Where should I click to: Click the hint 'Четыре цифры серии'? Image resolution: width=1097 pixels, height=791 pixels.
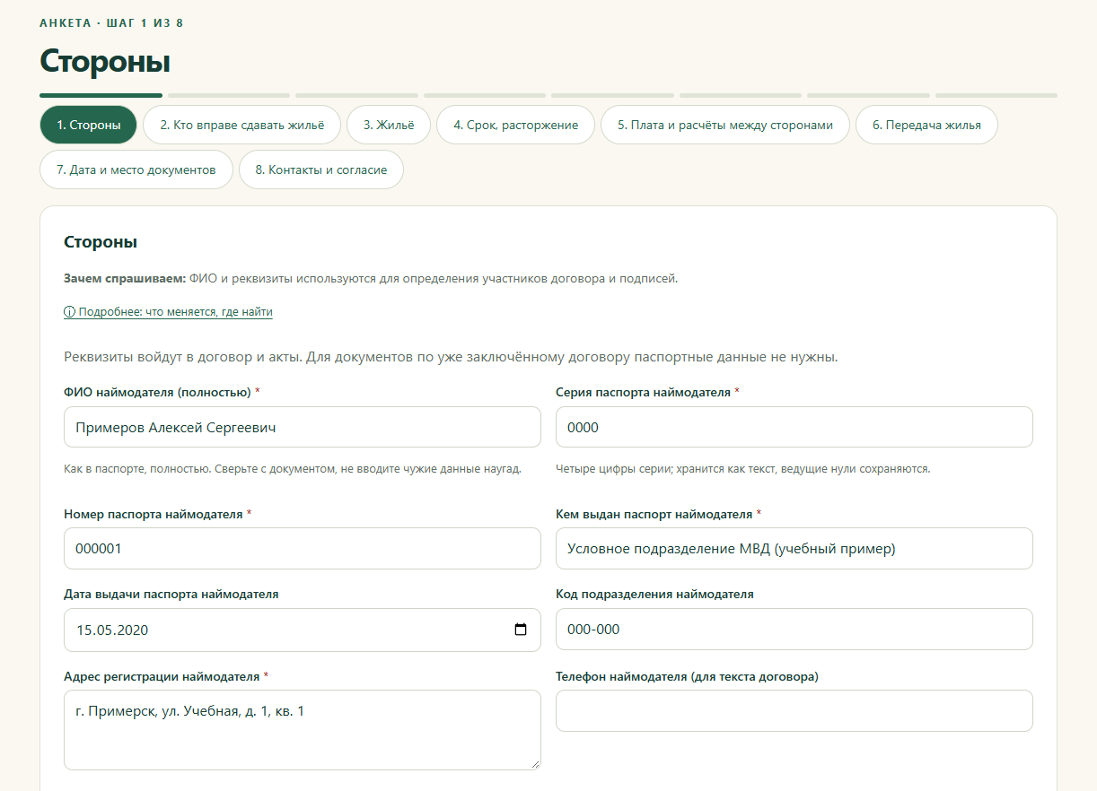pos(743,468)
